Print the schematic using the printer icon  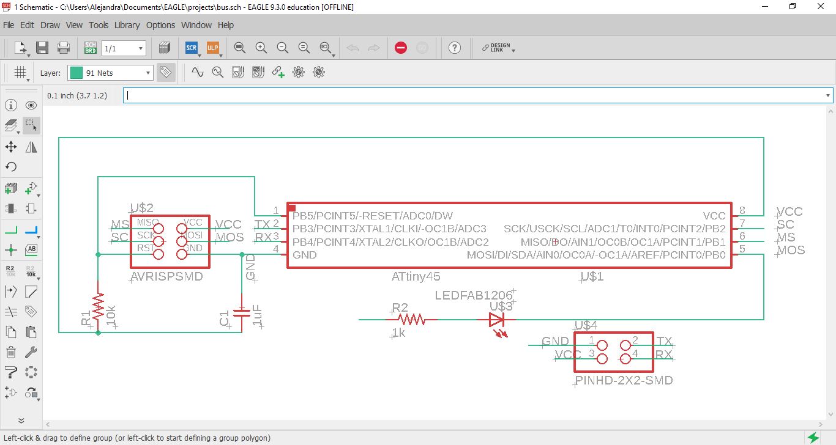coord(64,48)
